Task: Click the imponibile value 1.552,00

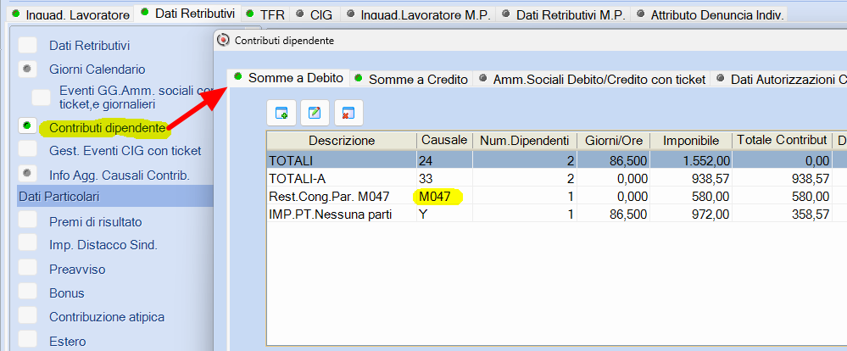Action: pos(690,160)
